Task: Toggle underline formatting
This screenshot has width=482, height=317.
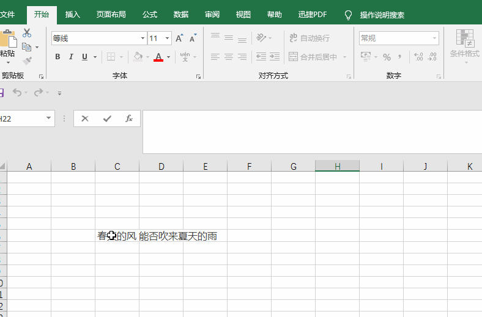Action: pyautogui.click(x=85, y=57)
